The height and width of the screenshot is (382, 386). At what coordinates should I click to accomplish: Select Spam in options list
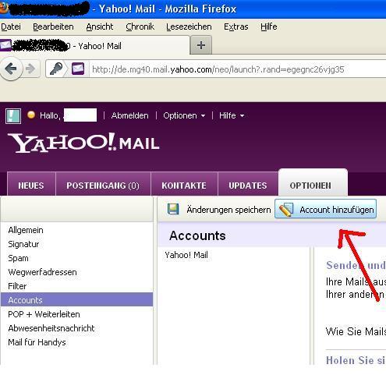[18, 258]
